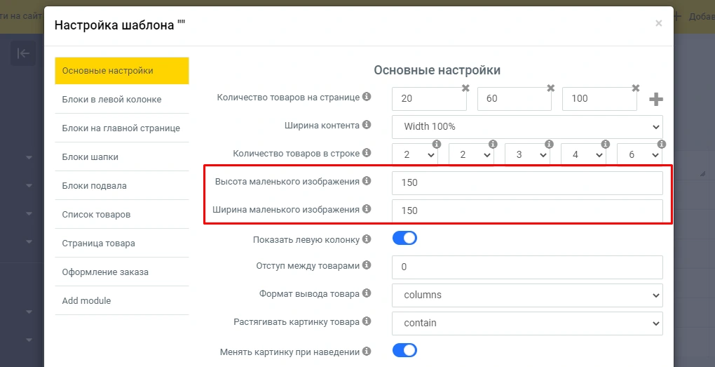Switch to Блоки в левой колонке tab
This screenshot has height=367, width=715.
(x=112, y=100)
